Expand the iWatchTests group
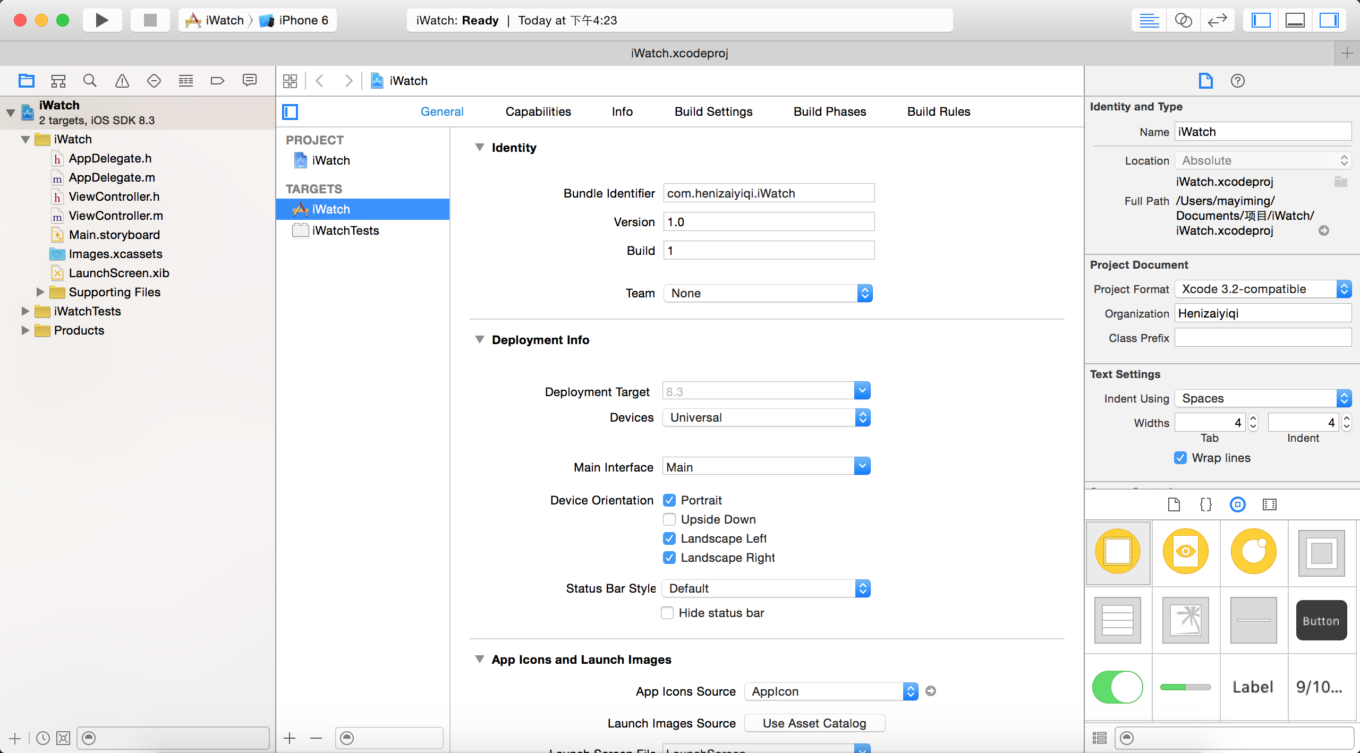The image size is (1360, 753). [x=25, y=311]
